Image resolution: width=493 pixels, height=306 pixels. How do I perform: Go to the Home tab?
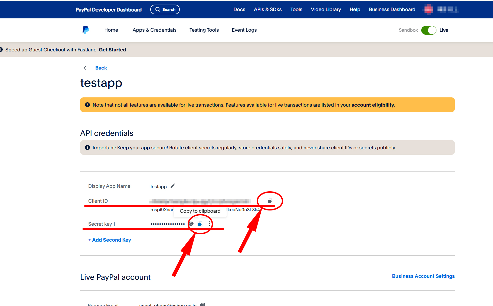[111, 30]
